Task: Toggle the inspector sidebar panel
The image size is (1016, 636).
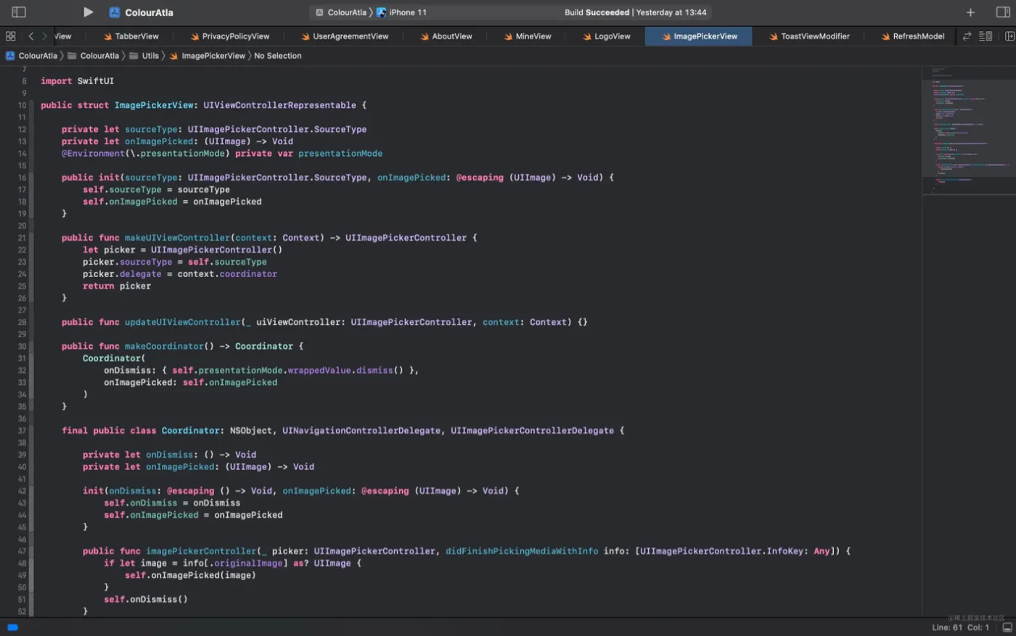Action: click(1003, 12)
